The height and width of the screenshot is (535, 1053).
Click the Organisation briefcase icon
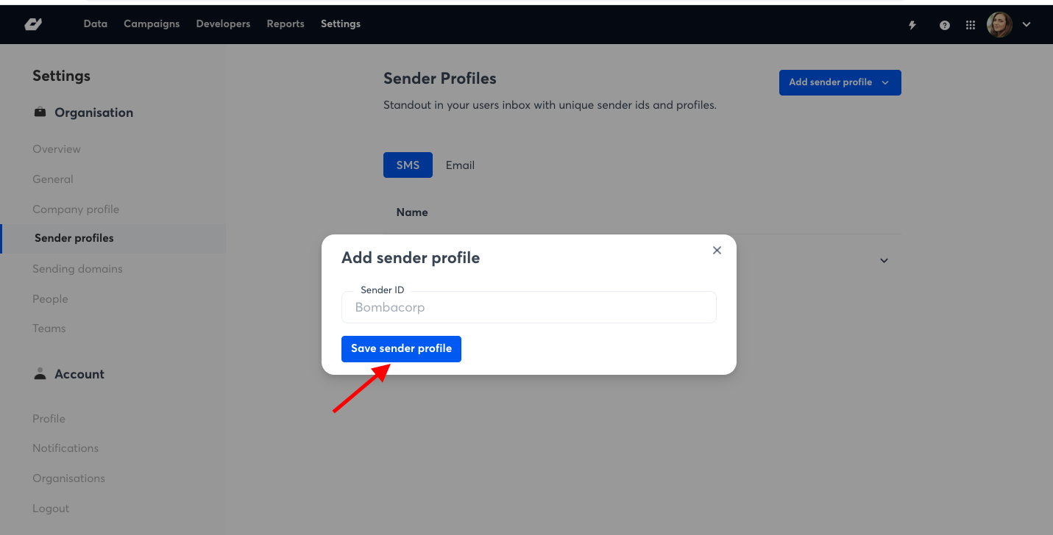coord(40,112)
